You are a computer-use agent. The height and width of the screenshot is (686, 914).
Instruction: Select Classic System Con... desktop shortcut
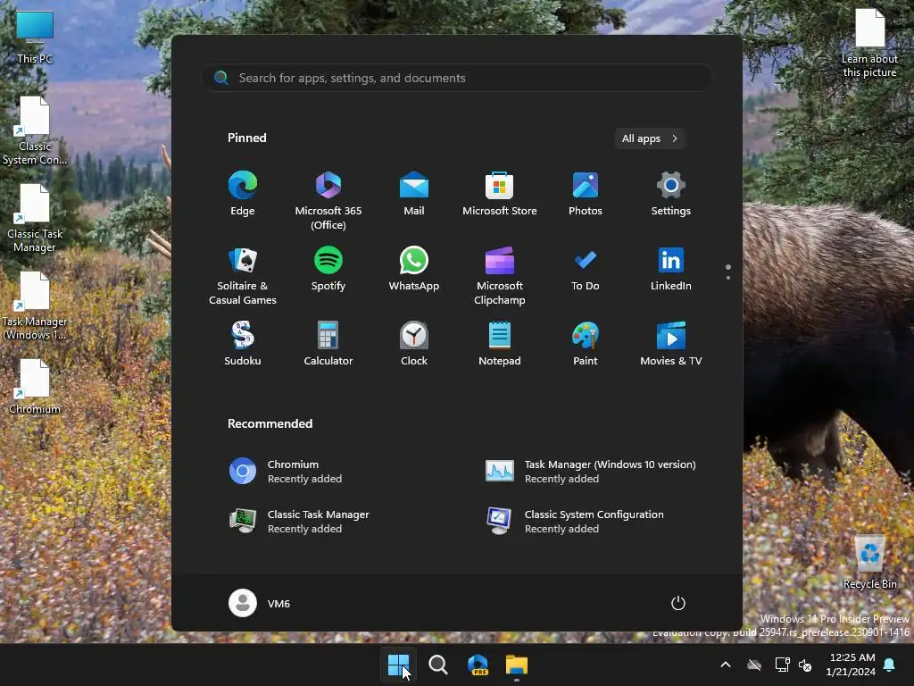coord(35,131)
